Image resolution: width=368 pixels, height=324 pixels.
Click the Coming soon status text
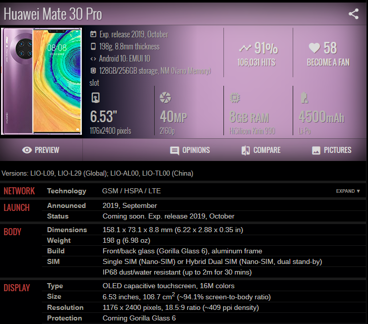pyautogui.click(x=168, y=216)
